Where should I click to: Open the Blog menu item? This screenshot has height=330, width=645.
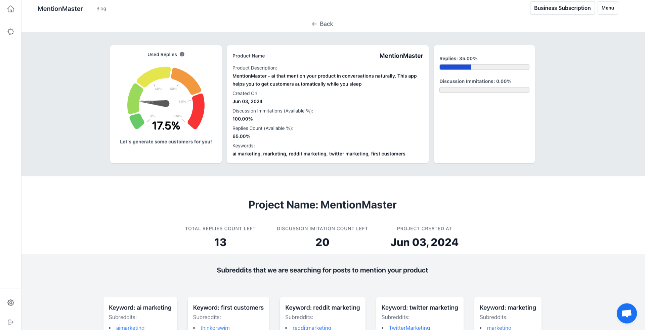pos(101,9)
